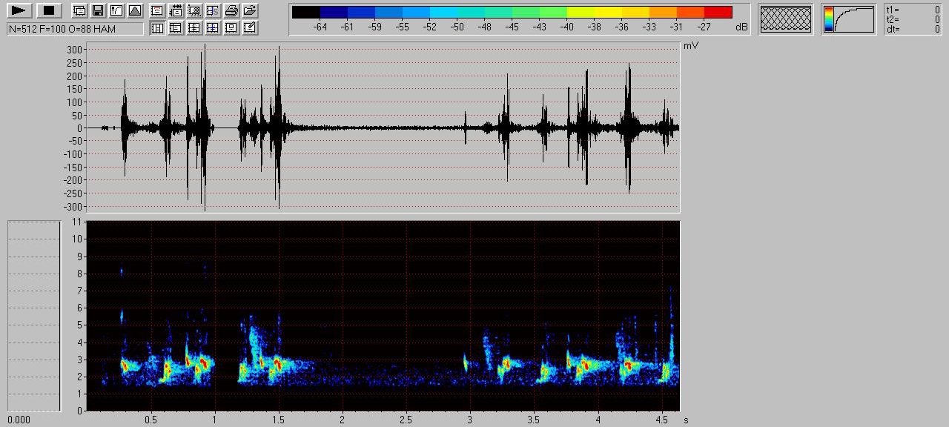949x427 pixels.
Task: Click the spectrogram call at 3 s
Action: [x=466, y=363]
